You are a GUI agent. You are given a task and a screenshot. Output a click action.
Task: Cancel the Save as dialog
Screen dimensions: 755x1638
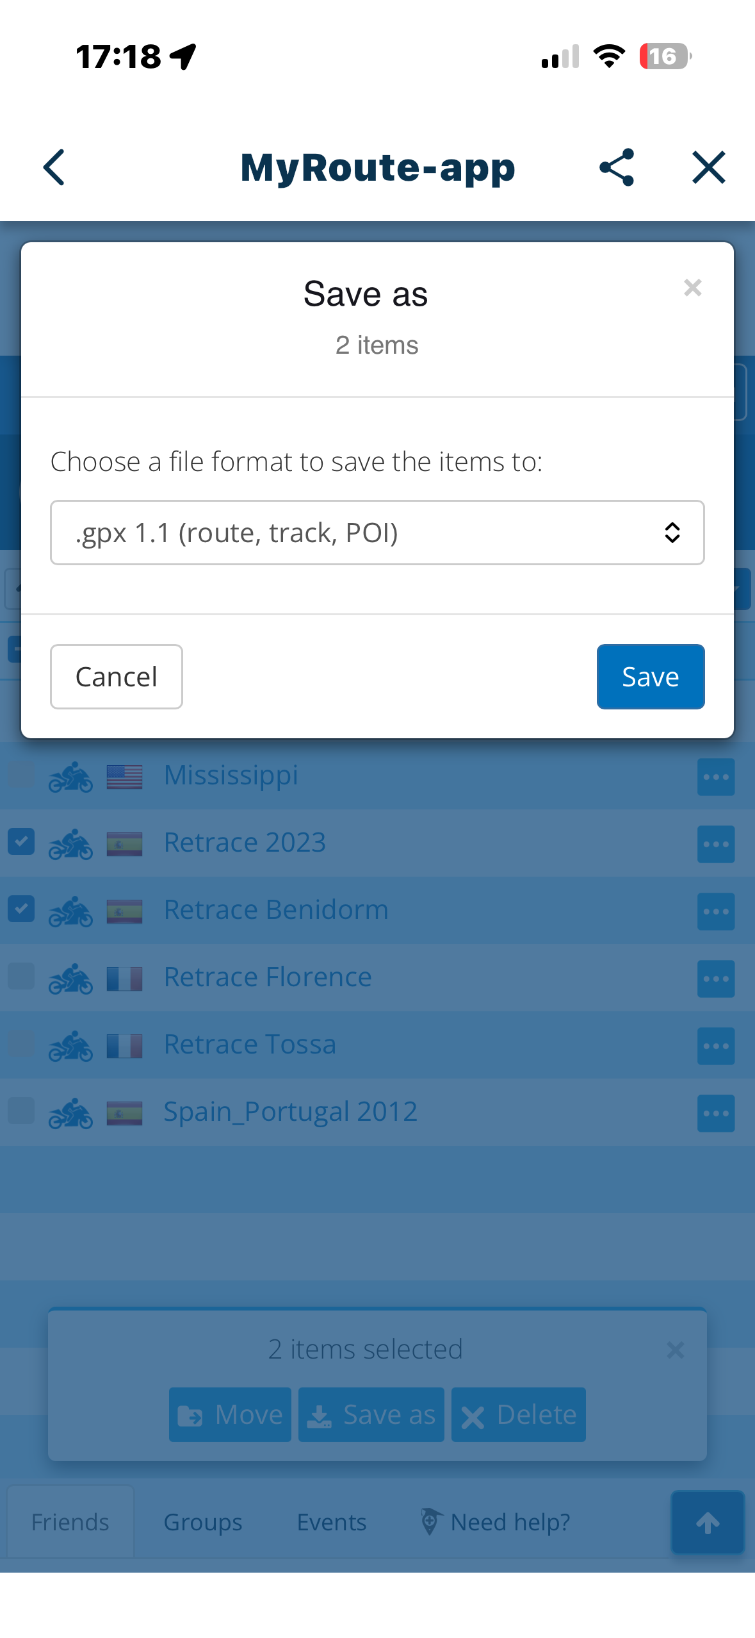click(x=116, y=677)
